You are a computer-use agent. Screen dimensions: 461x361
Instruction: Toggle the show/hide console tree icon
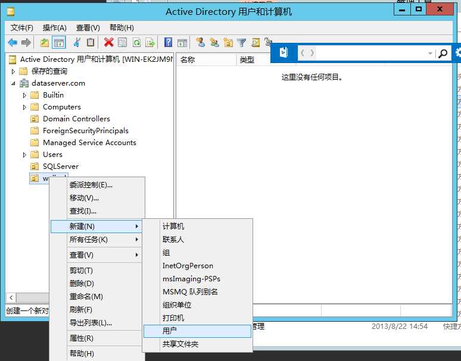coord(58,43)
